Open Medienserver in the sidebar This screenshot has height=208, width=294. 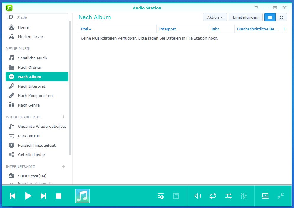pyautogui.click(x=37, y=37)
